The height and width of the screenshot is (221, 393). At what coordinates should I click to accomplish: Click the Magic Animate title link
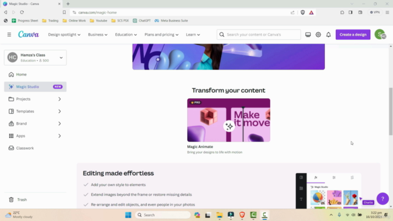(x=200, y=147)
